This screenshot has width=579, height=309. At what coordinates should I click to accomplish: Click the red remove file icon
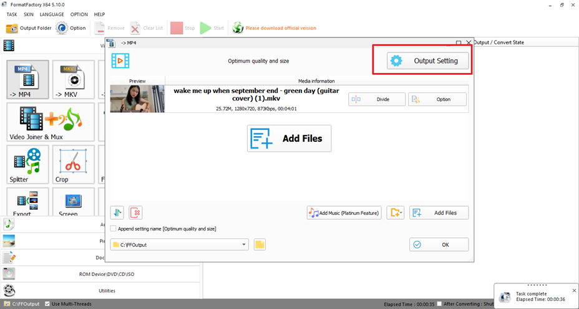(x=135, y=212)
